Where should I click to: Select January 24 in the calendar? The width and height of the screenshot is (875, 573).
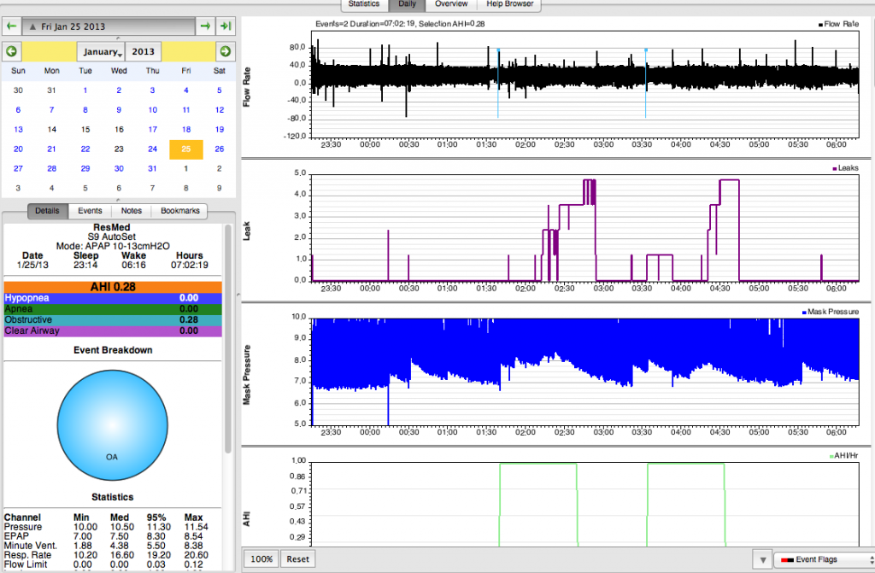pyautogui.click(x=152, y=149)
